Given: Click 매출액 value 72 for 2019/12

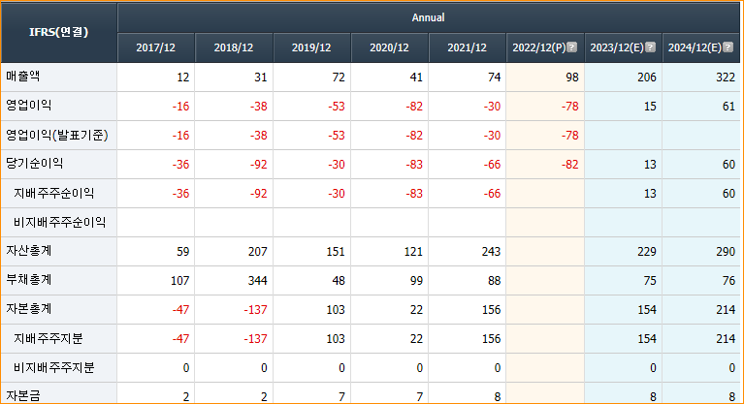Looking at the screenshot, I should tap(339, 78).
